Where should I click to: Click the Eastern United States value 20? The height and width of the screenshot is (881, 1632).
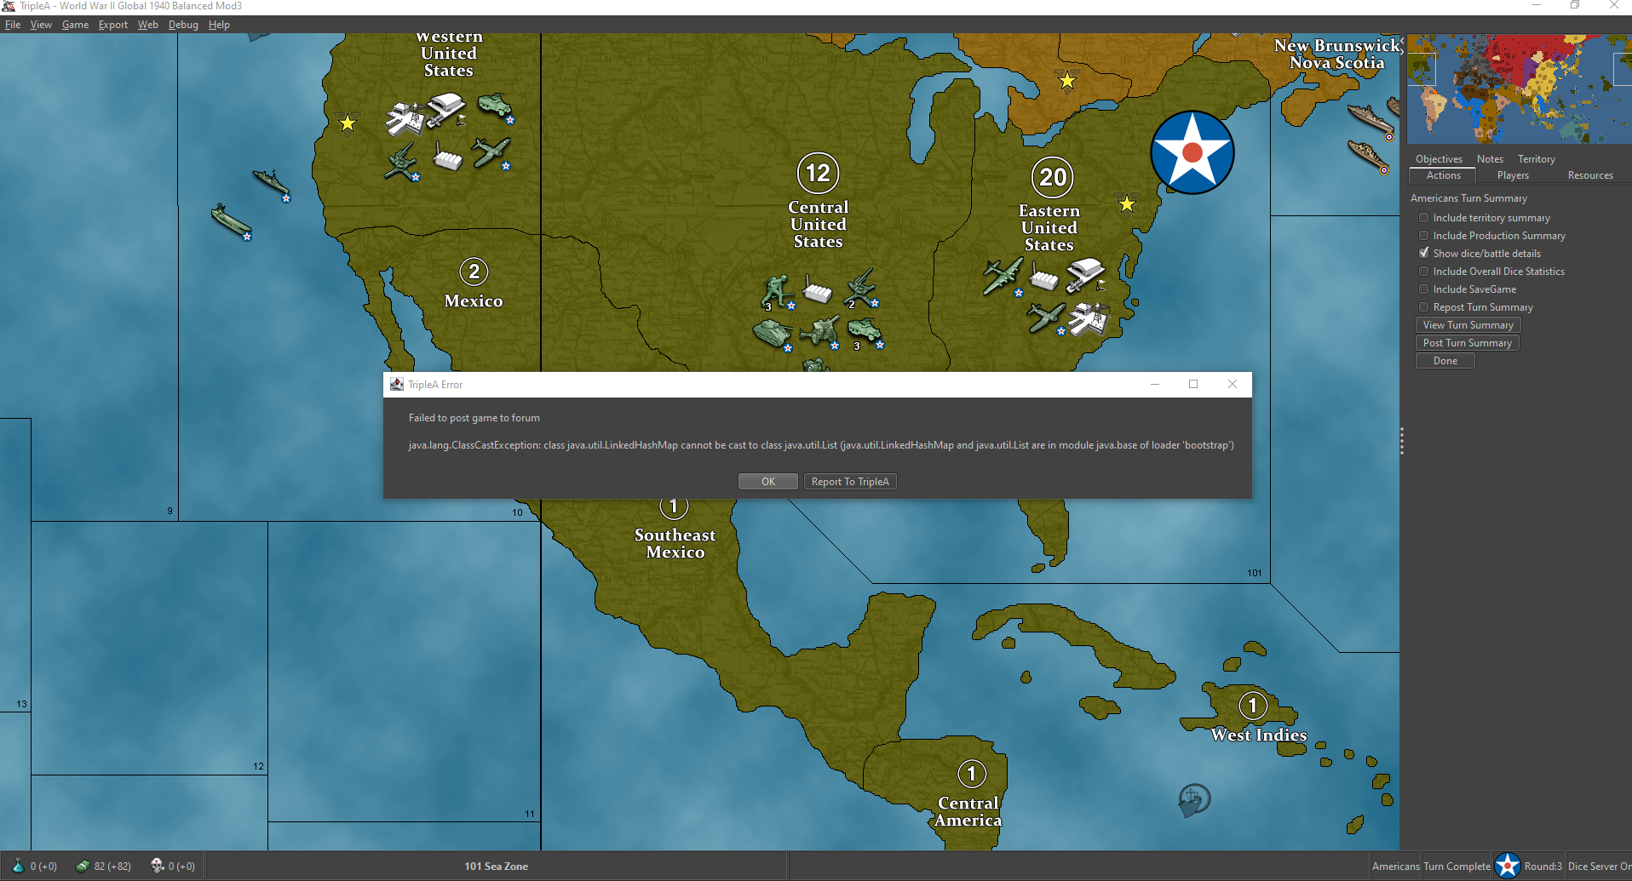click(x=1053, y=177)
